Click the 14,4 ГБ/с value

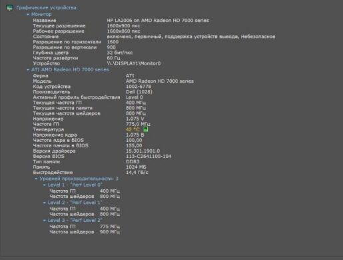[137, 172]
